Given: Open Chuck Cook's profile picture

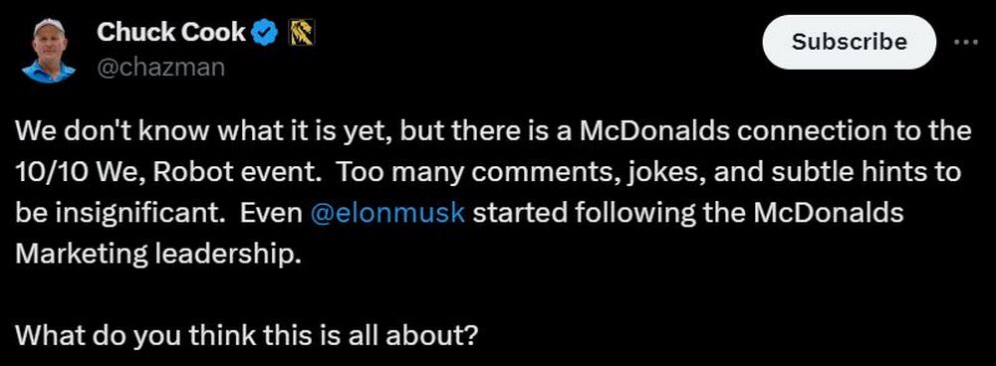Looking at the screenshot, I should click(48, 50).
